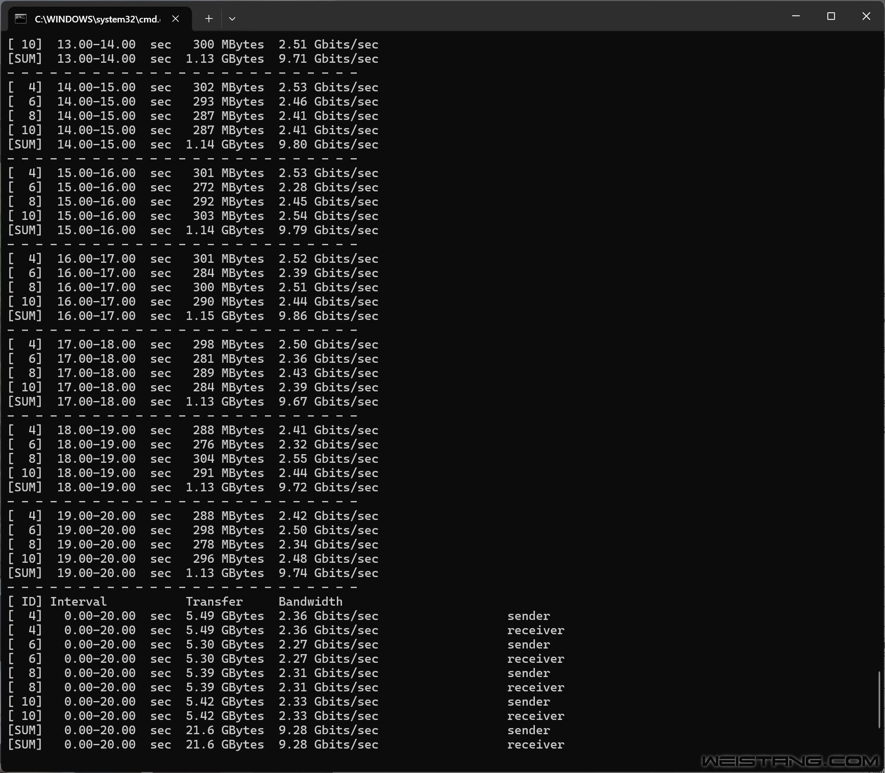This screenshot has width=885, height=773.
Task: Click 5.42 GBytes in stream 10 sender row
Action: pyautogui.click(x=225, y=702)
